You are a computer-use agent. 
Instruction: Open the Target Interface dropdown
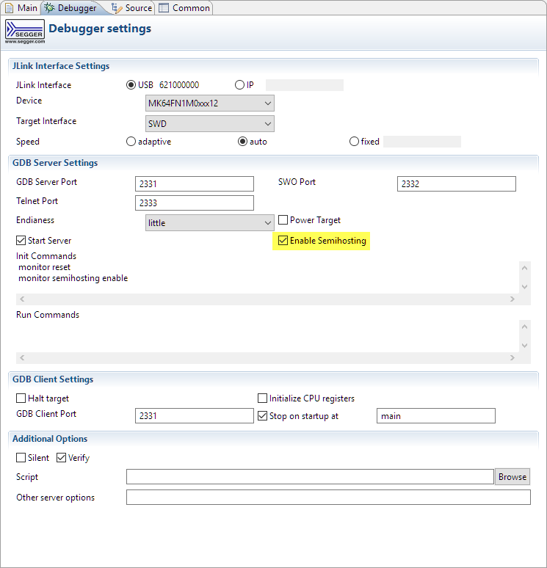[210, 124]
